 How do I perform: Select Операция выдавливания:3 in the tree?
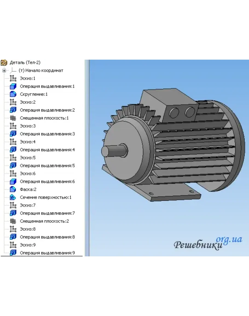(x=47, y=134)
